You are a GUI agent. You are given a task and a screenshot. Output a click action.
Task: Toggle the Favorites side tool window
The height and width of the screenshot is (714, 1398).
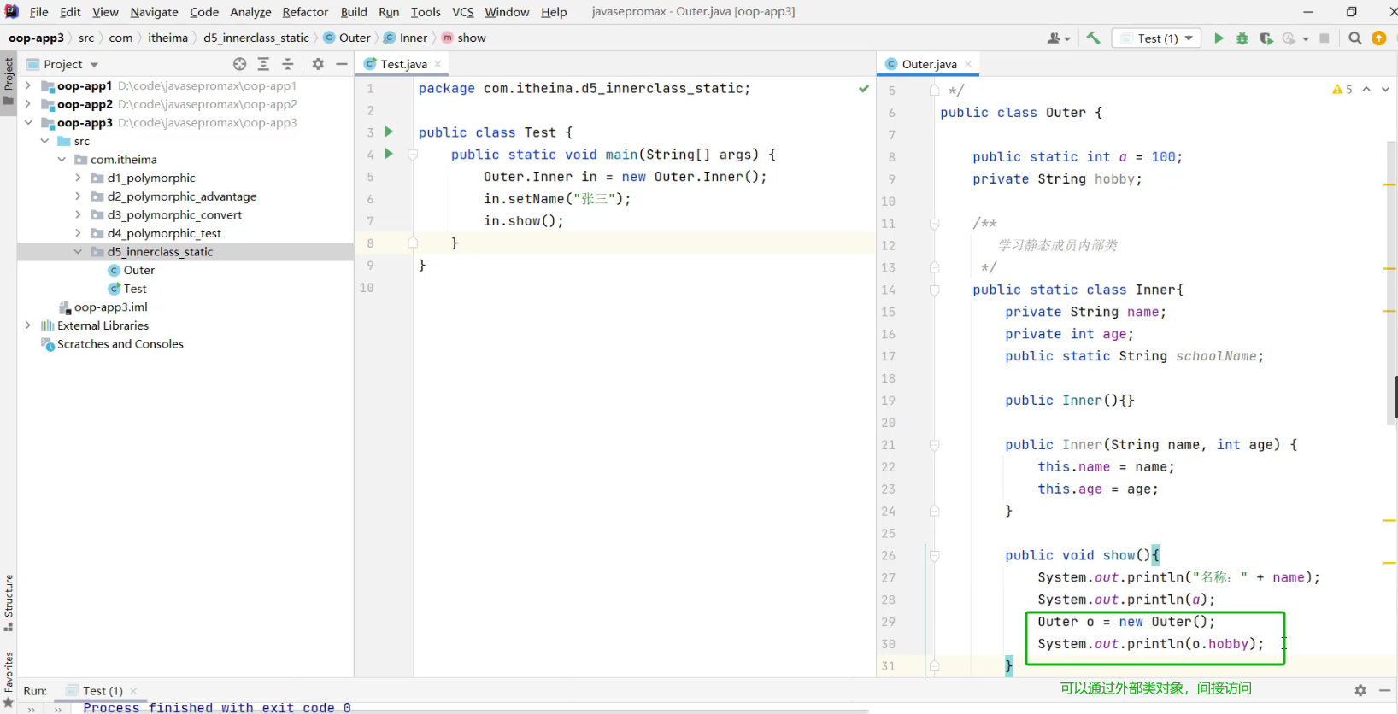coord(9,681)
